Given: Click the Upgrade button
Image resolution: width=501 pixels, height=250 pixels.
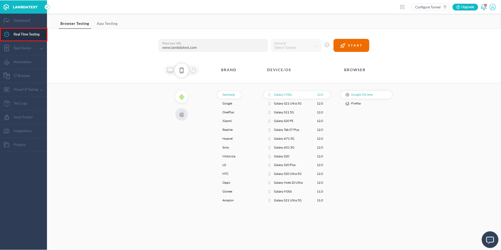Looking at the screenshot, I should click(465, 7).
